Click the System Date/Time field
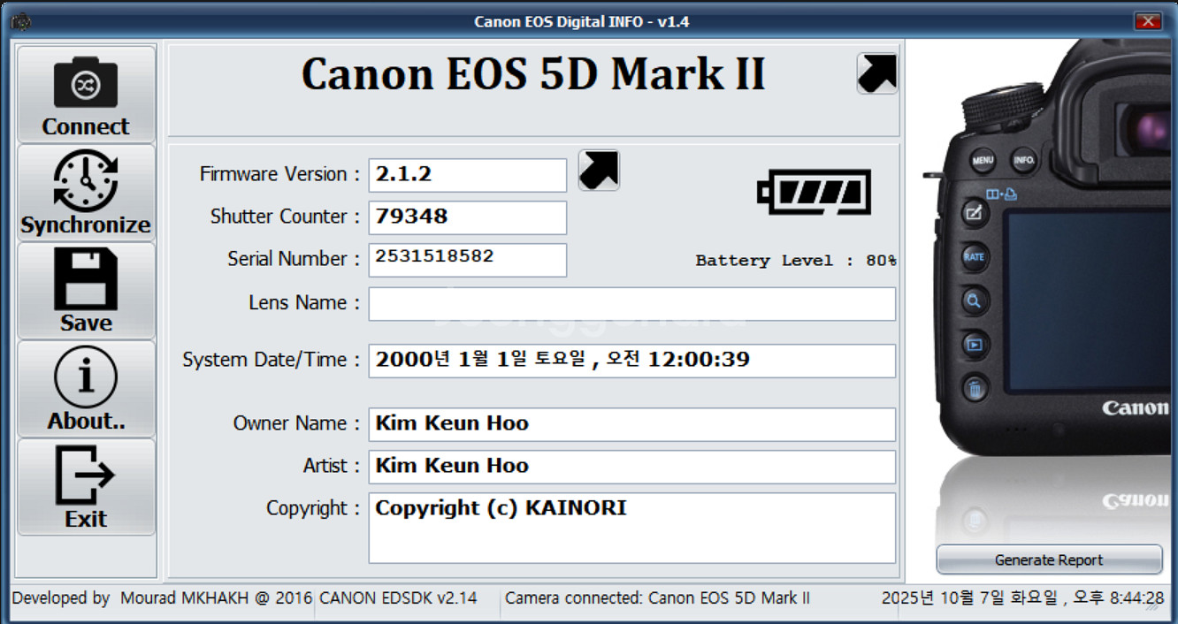Viewport: 1178px width, 624px height. pos(632,361)
